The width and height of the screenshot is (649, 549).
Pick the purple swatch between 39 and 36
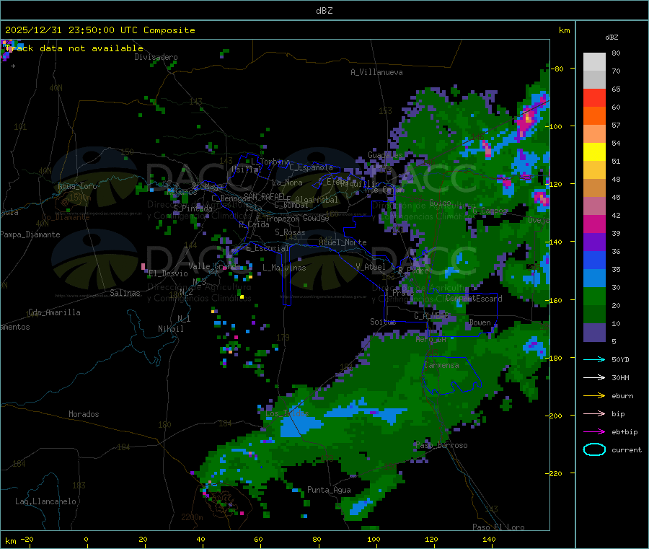pos(594,242)
